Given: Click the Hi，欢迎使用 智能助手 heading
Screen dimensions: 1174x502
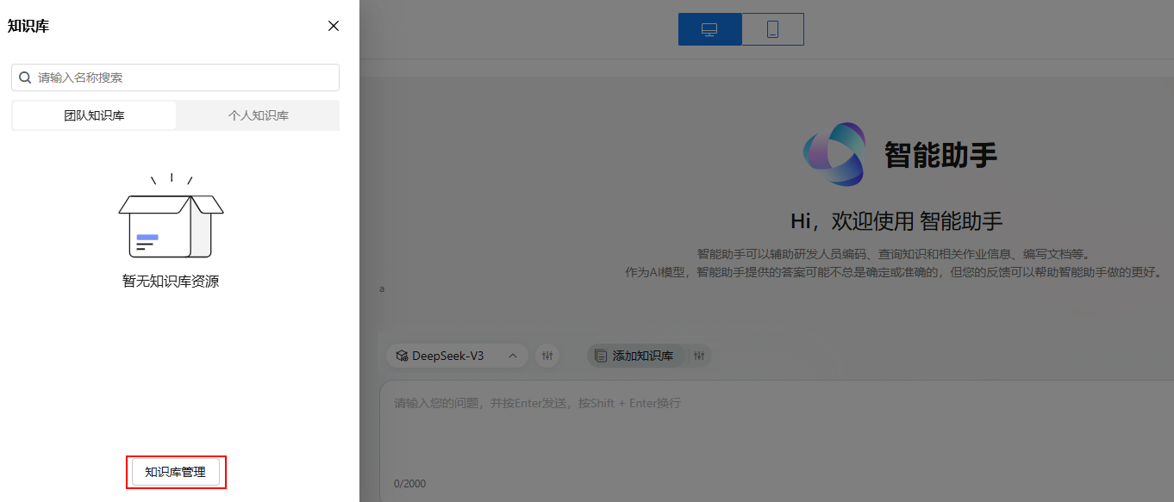Looking at the screenshot, I should 896,221.
